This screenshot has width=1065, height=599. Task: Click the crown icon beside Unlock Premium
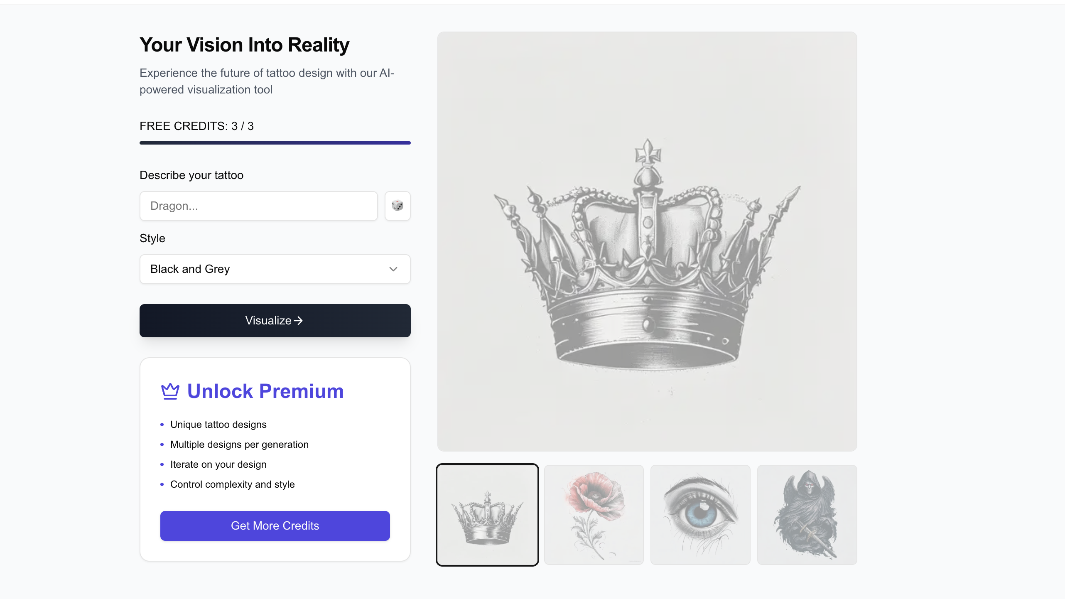click(170, 391)
